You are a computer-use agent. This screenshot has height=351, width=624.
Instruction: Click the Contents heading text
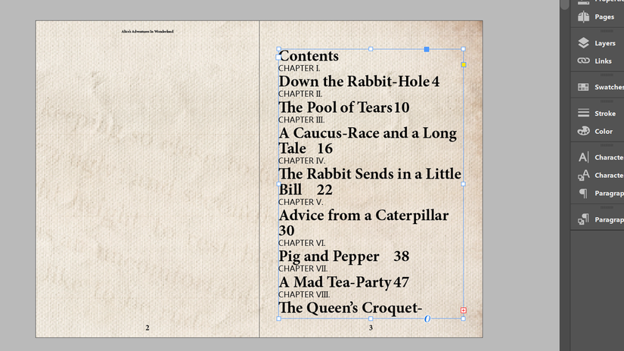tap(309, 56)
